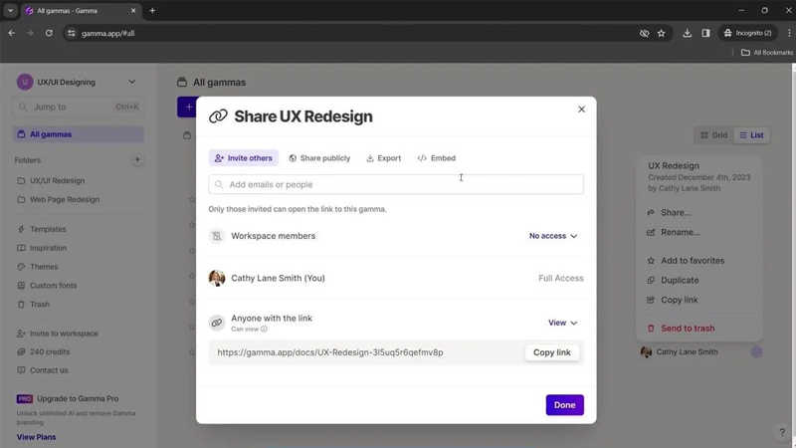Image resolution: width=796 pixels, height=448 pixels.
Task: Reload the page with refresh icon
Action: 49,33
